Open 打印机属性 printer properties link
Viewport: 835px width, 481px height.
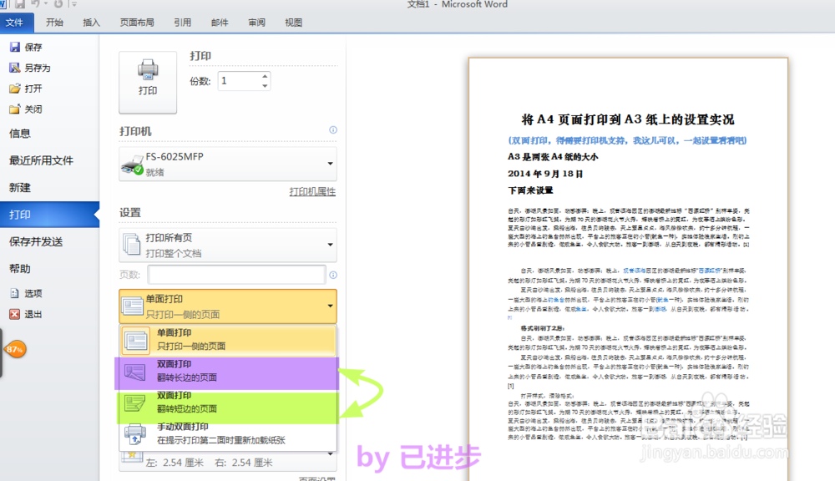click(x=313, y=191)
